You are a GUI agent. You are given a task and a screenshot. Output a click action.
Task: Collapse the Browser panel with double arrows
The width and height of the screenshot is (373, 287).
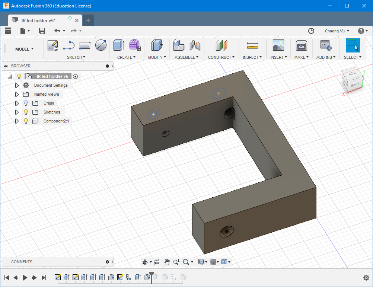click(6, 66)
